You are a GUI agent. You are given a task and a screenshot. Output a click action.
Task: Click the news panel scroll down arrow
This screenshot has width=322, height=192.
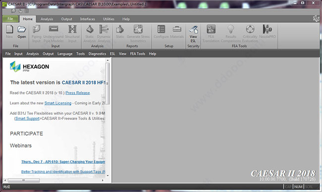click(108, 176)
